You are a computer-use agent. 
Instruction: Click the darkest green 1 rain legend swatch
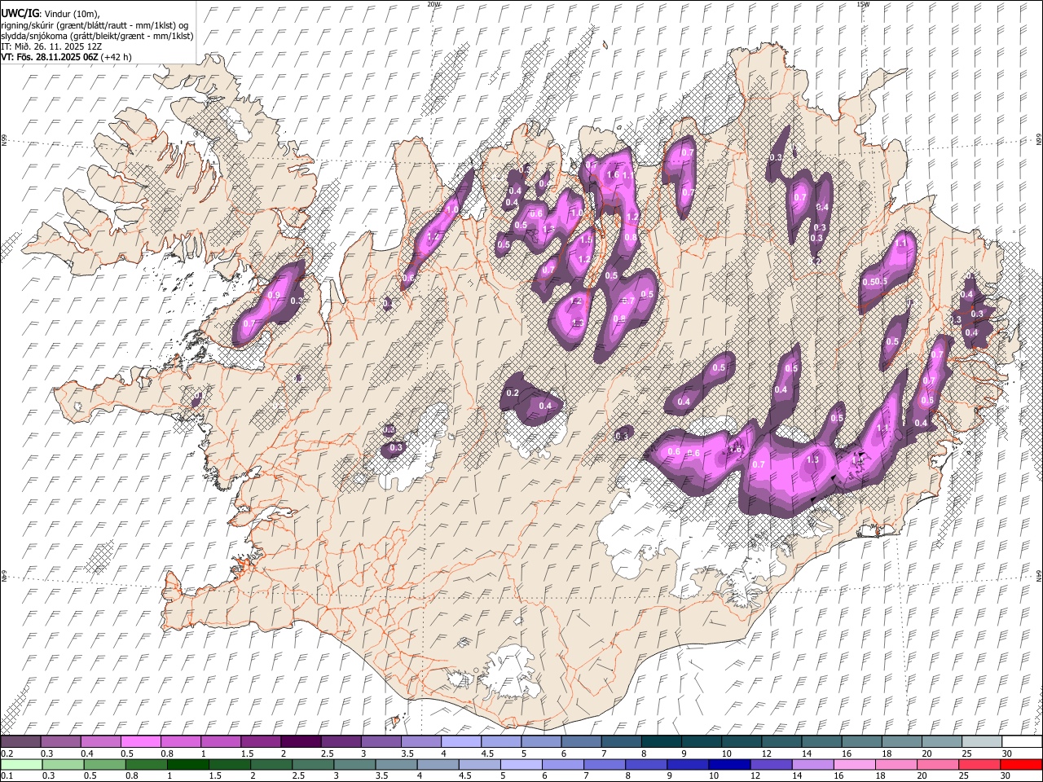187,765
